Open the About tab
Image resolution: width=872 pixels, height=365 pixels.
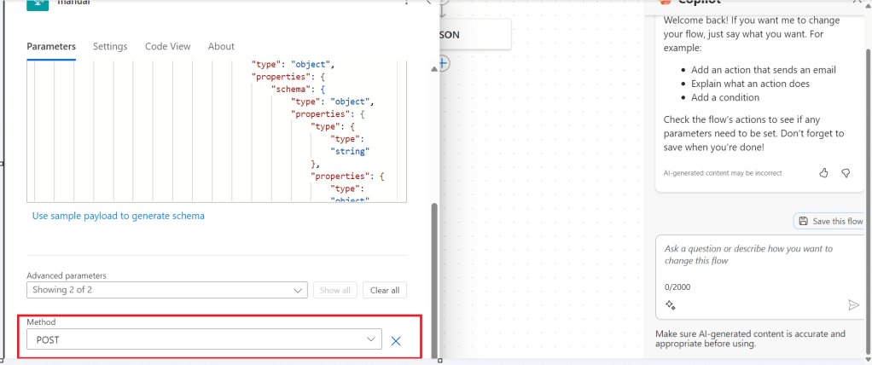pos(221,46)
